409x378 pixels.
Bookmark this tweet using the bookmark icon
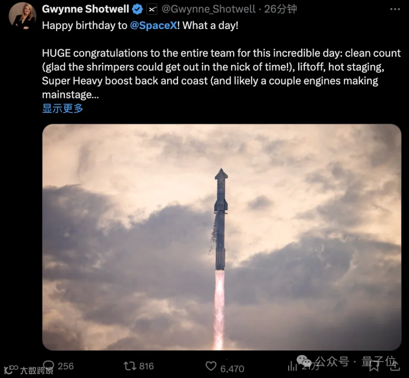[374, 367]
